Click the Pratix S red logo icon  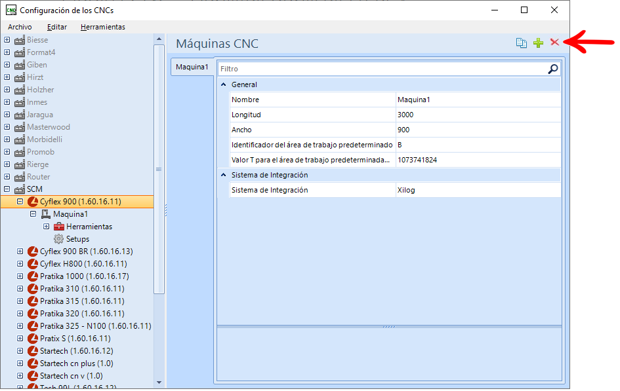point(32,339)
